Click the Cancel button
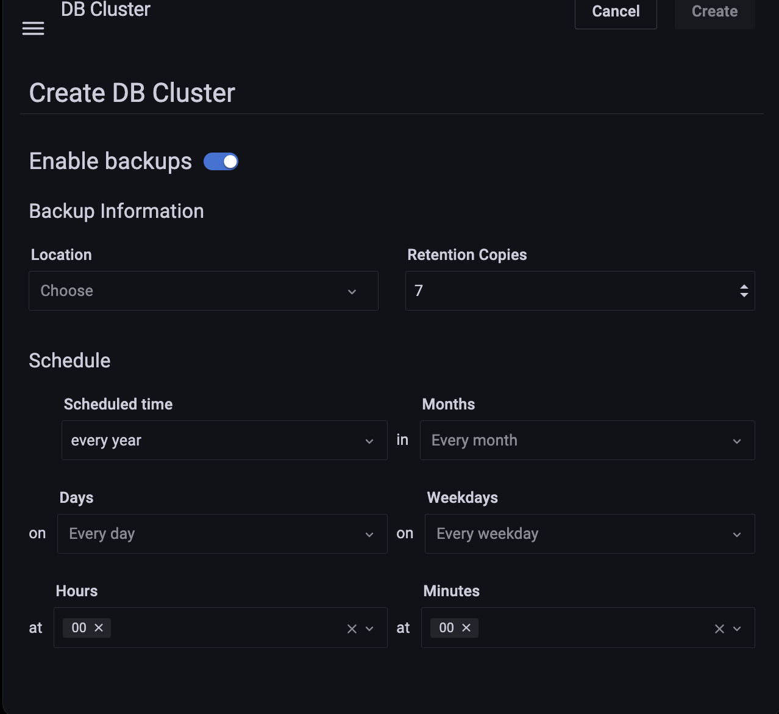Viewport: 779px width, 714px height. point(616,12)
